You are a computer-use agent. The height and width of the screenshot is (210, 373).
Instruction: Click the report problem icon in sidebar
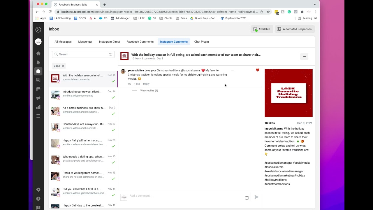(38, 207)
